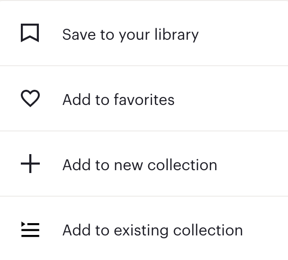Tap the bookmark outline beside Save
The image size is (288, 260).
click(30, 33)
